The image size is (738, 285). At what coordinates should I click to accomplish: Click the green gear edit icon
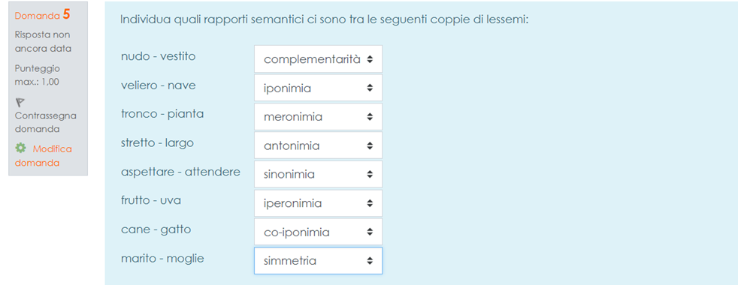[20, 148]
